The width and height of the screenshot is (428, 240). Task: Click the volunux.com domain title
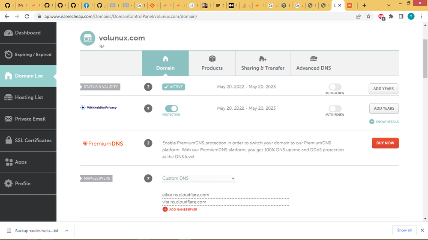pyautogui.click(x=122, y=38)
